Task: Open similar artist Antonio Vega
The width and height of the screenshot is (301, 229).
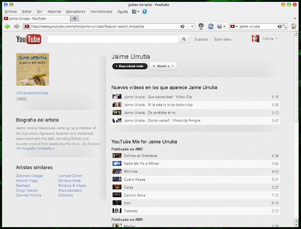Action: 27,181
